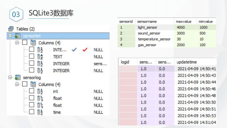Tick the checkbox of the INTE... column
Viewport: 227px width, 128px height.
click(x=32, y=49)
